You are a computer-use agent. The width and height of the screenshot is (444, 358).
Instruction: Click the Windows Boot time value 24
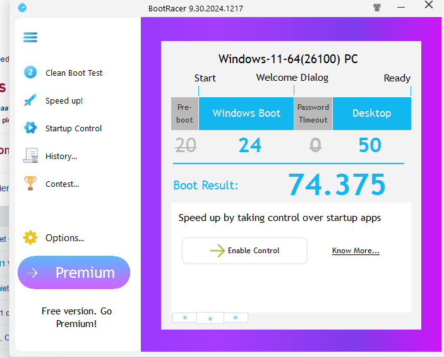(x=249, y=145)
